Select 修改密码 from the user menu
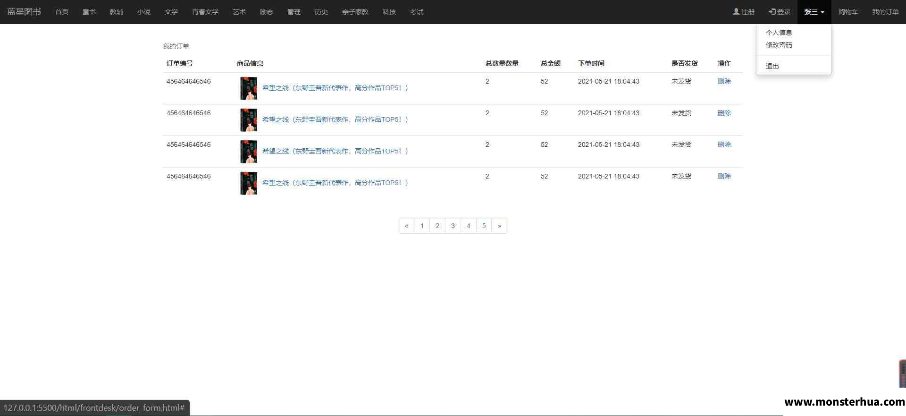 (779, 45)
